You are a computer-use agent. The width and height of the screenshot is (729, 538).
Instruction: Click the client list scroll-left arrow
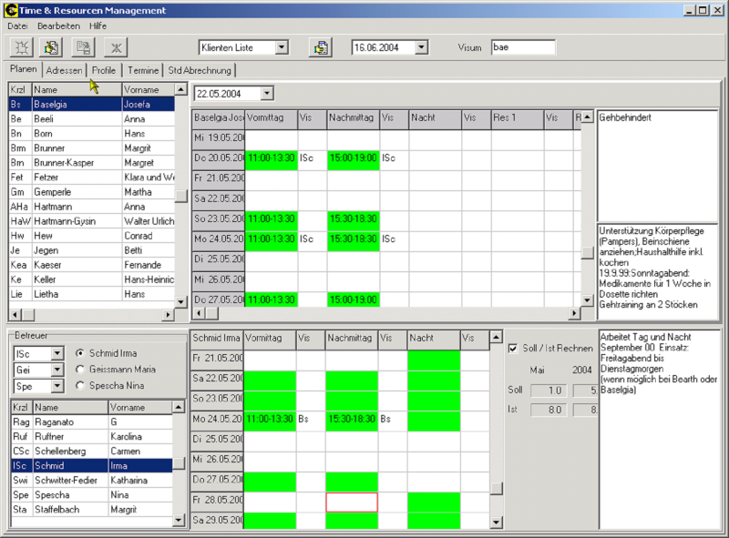pos(15,315)
